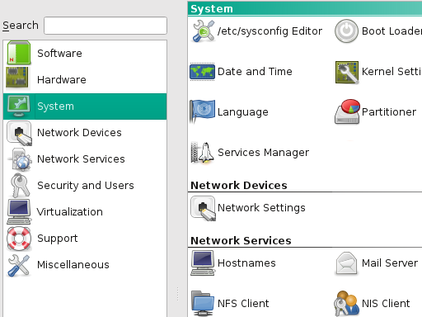This screenshot has height=317, width=422.
Task: Launch the NFS Client label
Action: pos(243,304)
